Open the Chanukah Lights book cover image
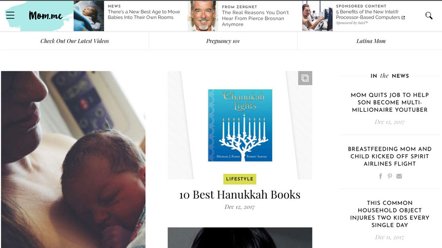This screenshot has height=248, width=442. point(240,126)
